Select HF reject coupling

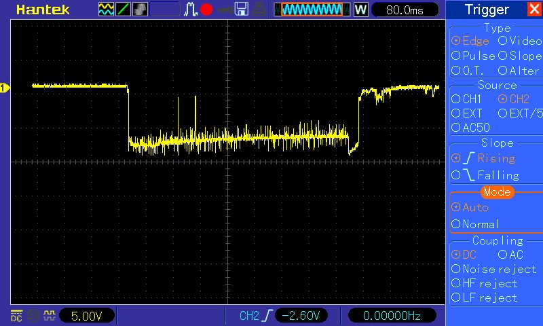pos(484,283)
